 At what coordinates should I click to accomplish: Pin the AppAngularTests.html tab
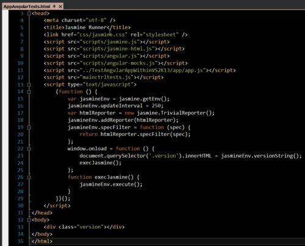[x=54, y=7]
